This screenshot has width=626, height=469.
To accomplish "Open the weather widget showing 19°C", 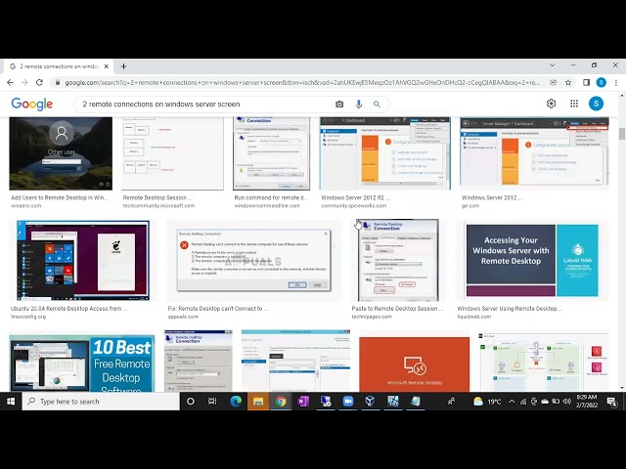I will 487,402.
